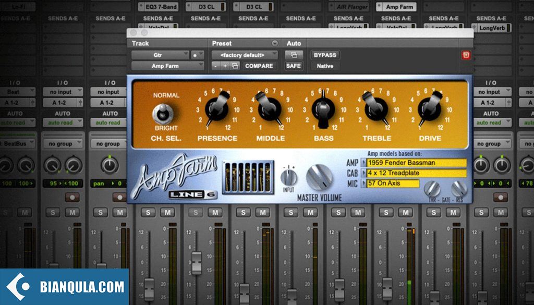534x305 pixels.
Task: Flip the CH. SEL. Normal/Bright switch
Action: tap(163, 113)
